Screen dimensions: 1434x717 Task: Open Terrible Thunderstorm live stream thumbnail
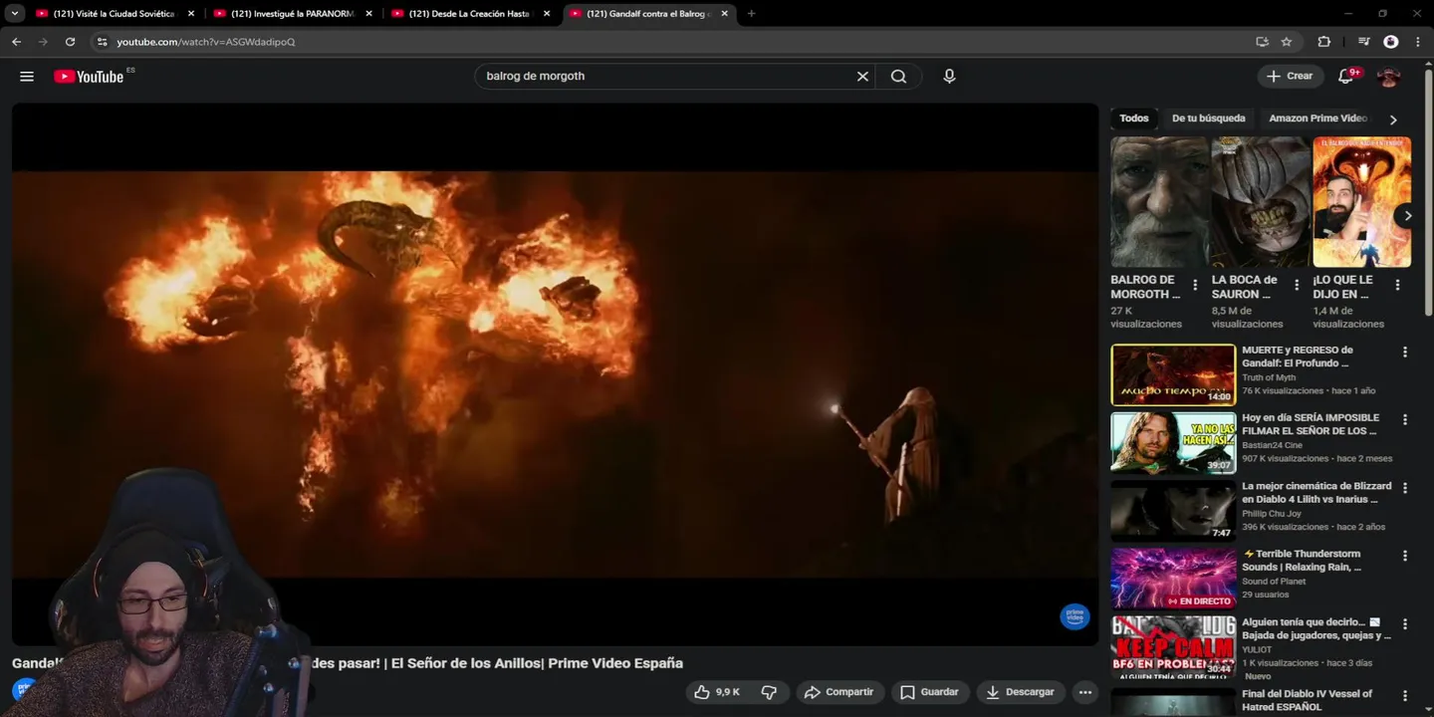pyautogui.click(x=1173, y=579)
